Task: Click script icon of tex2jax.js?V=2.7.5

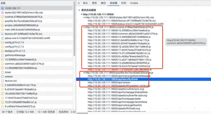Action: point(2,51)
